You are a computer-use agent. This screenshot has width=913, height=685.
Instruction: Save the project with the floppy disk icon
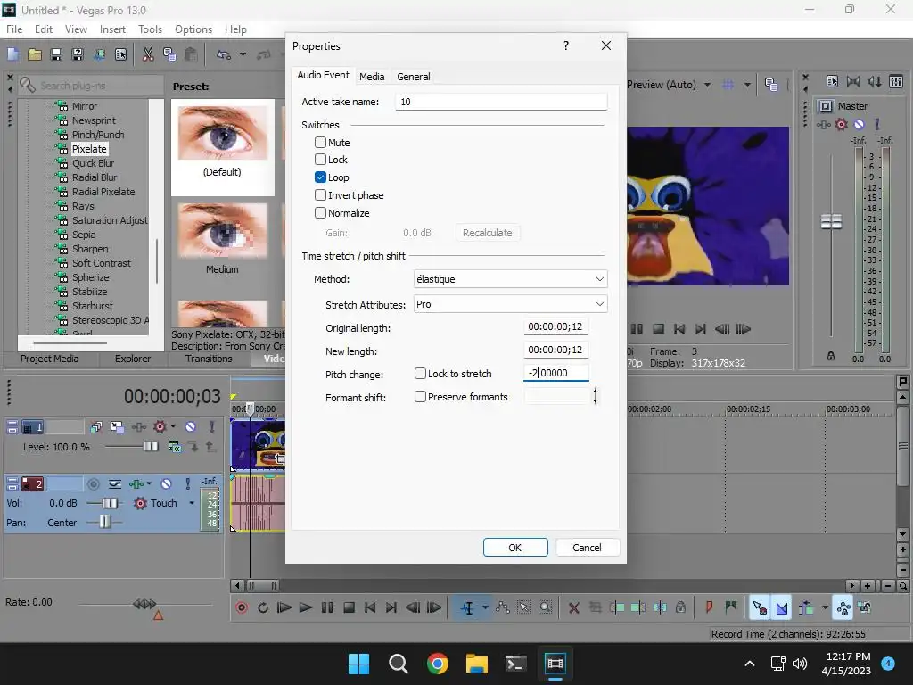click(56, 54)
